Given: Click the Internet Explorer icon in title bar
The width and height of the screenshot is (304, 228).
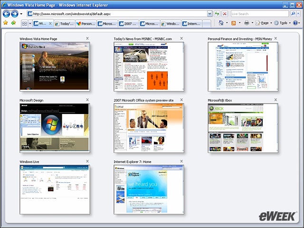Looking at the screenshot, I should [x=4, y=5].
